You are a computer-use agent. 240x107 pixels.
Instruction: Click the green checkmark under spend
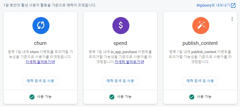click(x=112, y=97)
